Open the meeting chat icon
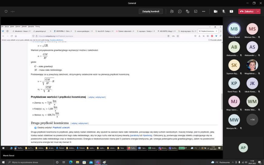The height and width of the screenshot is (165, 264). point(180,12)
